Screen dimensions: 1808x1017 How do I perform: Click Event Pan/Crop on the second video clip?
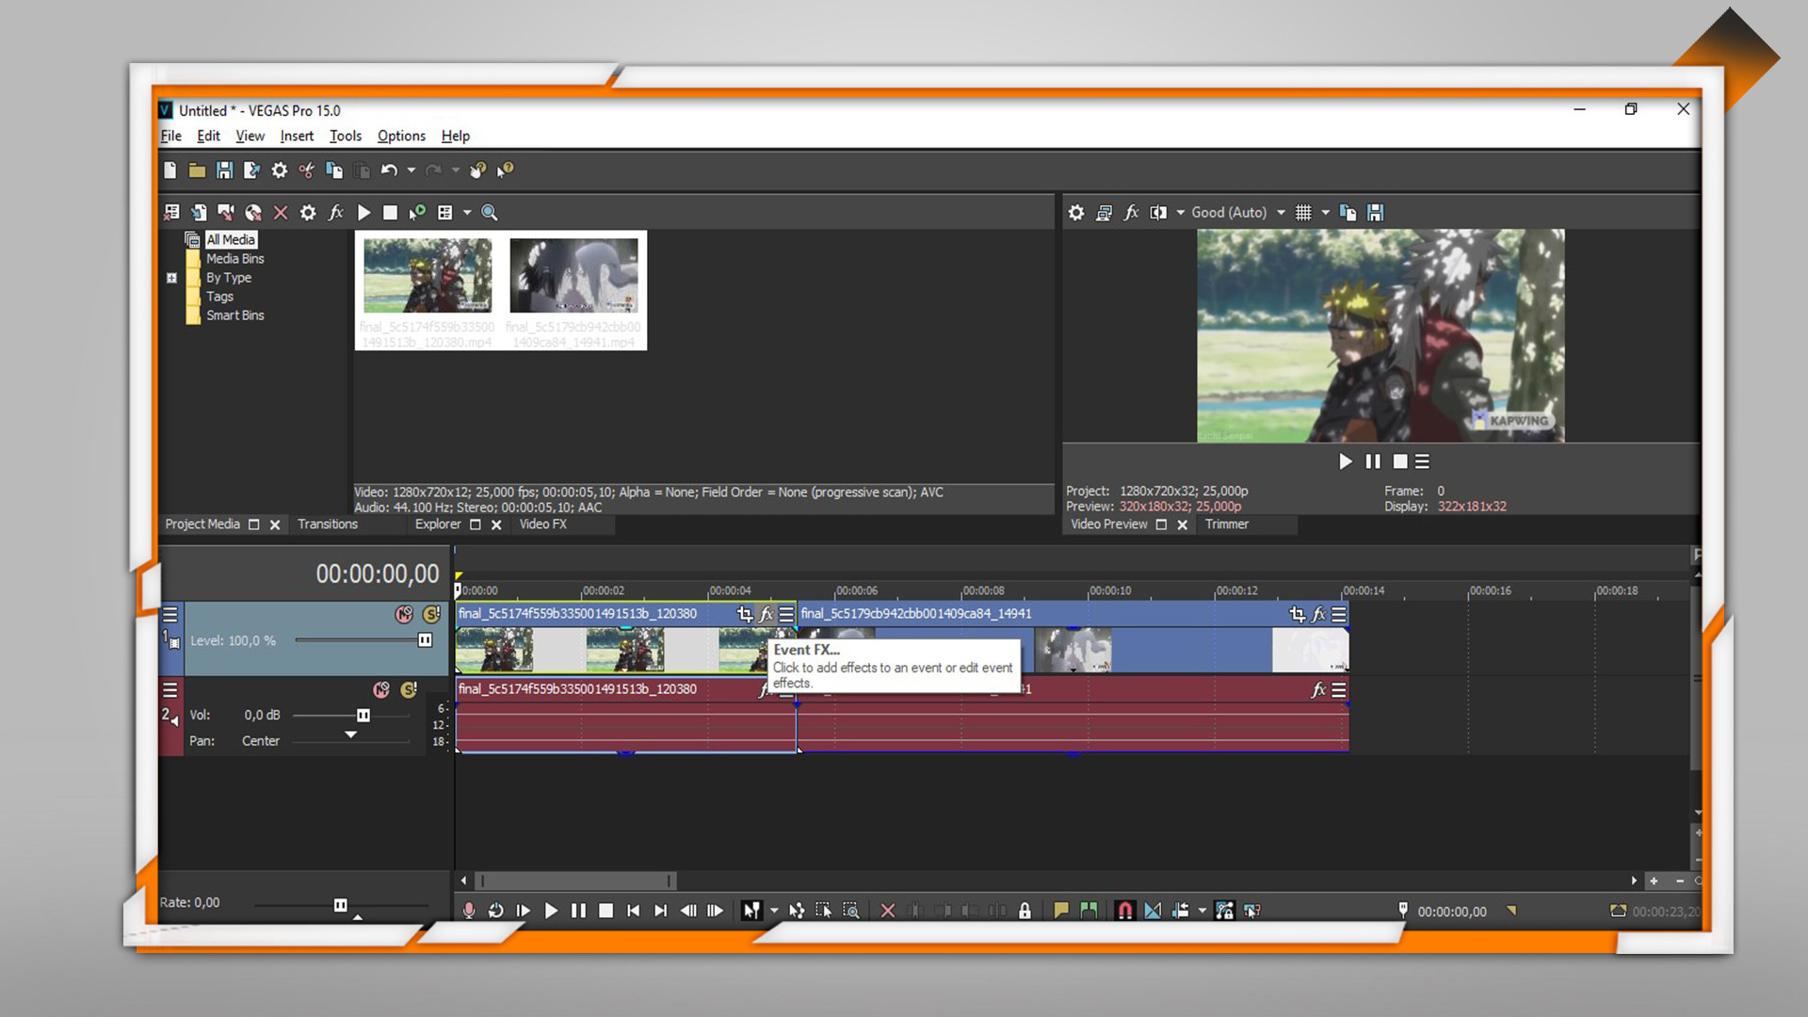tap(1298, 614)
